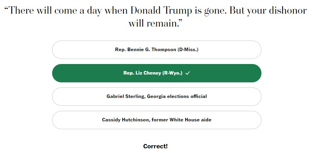
Task: Click the green highlighted correct-answer pill
Action: click(157, 73)
